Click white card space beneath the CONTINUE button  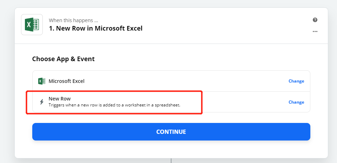171,149
